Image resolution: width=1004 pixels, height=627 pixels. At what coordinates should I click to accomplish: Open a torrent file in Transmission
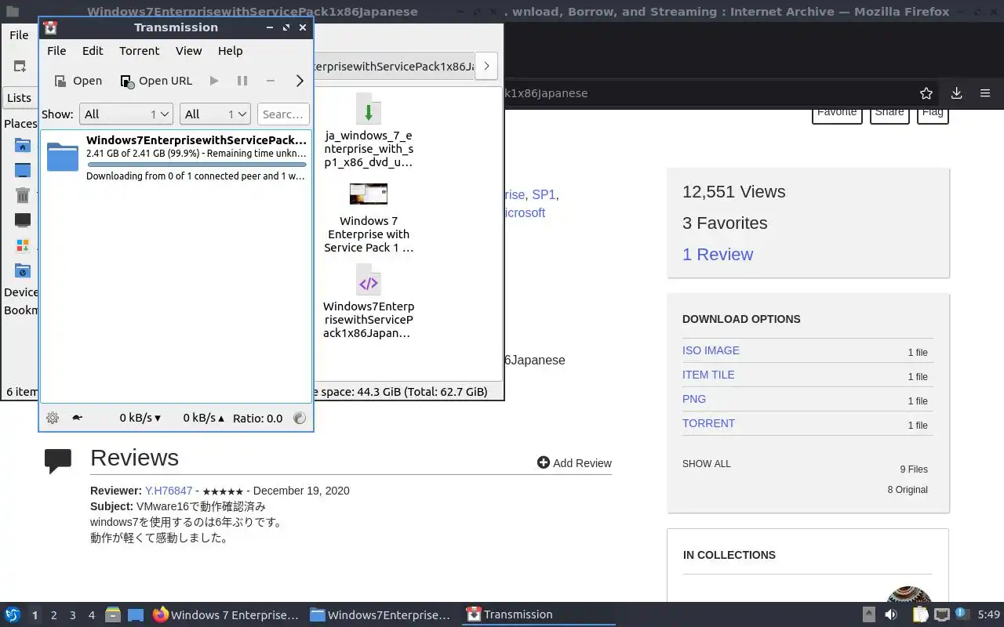78,81
